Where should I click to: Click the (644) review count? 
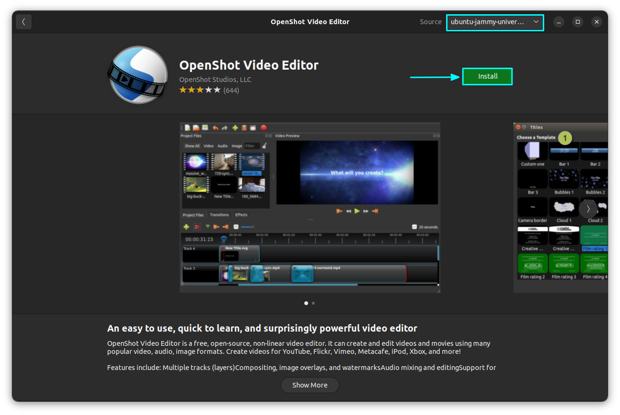[231, 90]
